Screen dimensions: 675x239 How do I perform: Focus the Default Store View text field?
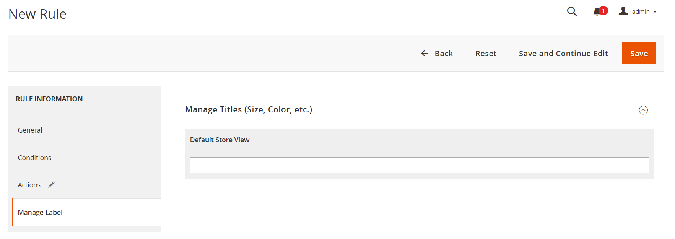(419, 165)
